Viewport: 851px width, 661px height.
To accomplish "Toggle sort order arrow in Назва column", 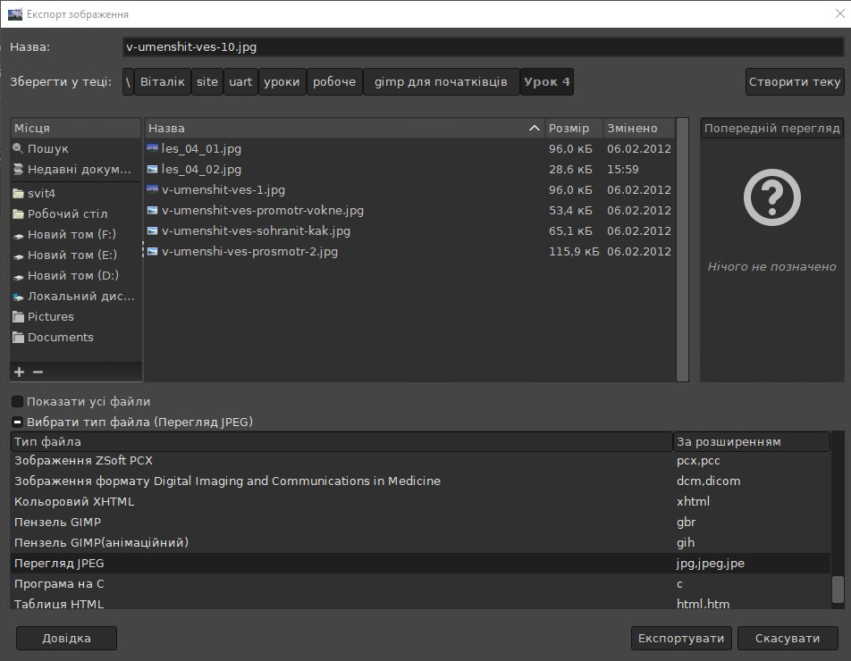I will click(535, 128).
